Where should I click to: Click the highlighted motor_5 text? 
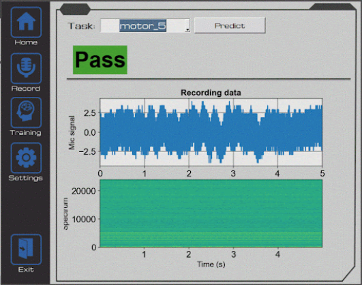click(142, 26)
